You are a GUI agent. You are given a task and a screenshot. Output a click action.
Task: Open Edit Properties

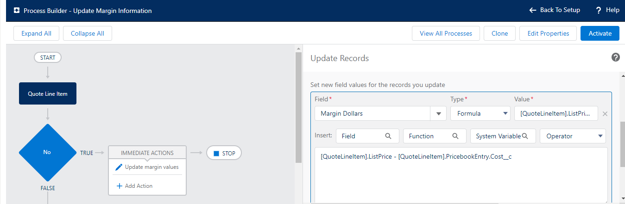tap(548, 33)
